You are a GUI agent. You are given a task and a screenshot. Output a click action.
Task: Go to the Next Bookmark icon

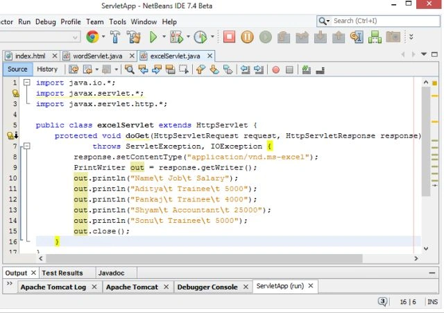click(x=214, y=69)
